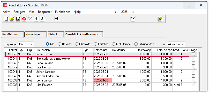Switch to Överblick kundfakturor tab
The image size is (209, 93).
(84, 35)
